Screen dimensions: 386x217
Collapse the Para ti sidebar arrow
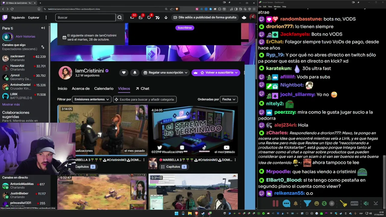[43, 28]
